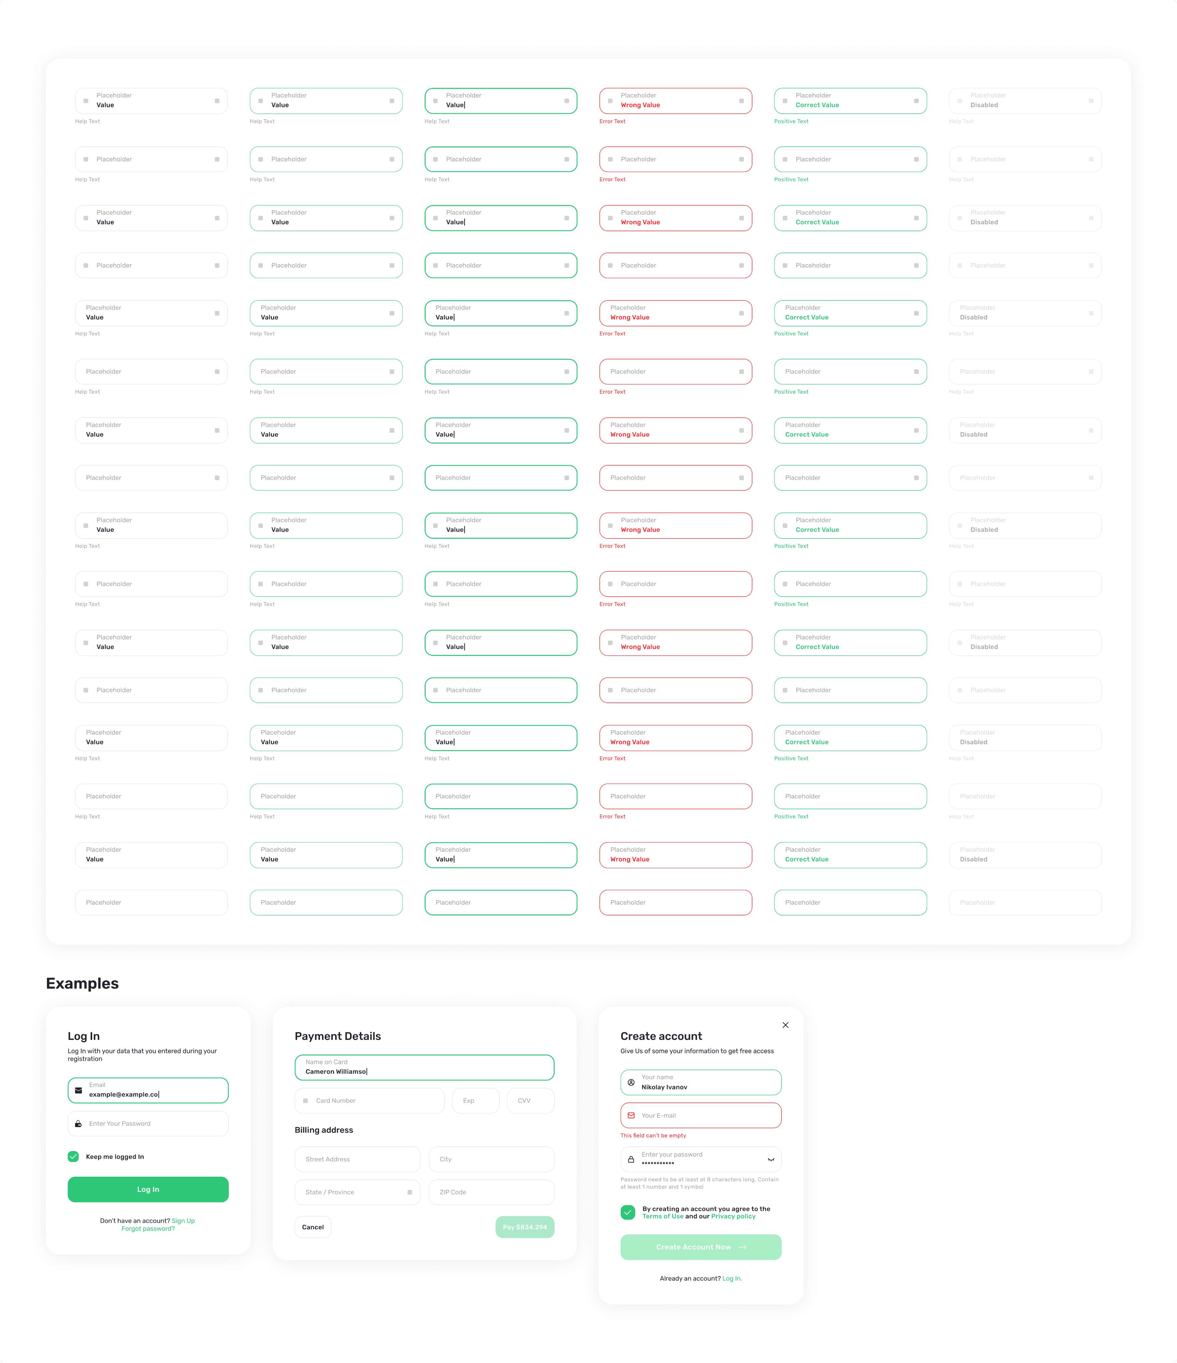Click the card icon in the Card Number field
The height and width of the screenshot is (1363, 1177).
(305, 1100)
